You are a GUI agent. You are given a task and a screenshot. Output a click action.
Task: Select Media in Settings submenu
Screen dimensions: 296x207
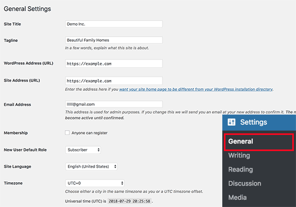click(237, 197)
